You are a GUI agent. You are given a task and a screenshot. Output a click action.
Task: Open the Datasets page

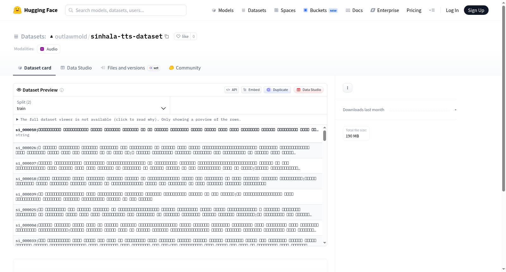pyautogui.click(x=254, y=10)
